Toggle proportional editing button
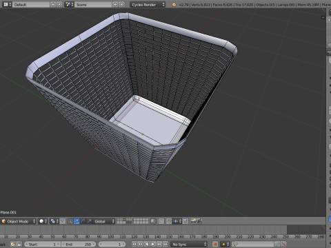 pos(161,221)
